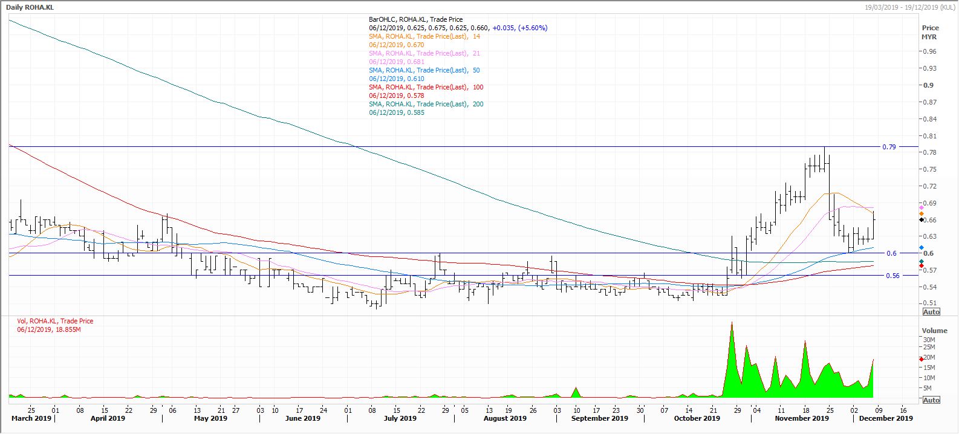This screenshot has width=959, height=434.
Task: Select the SMA 21 legend label
Action: 424,53
